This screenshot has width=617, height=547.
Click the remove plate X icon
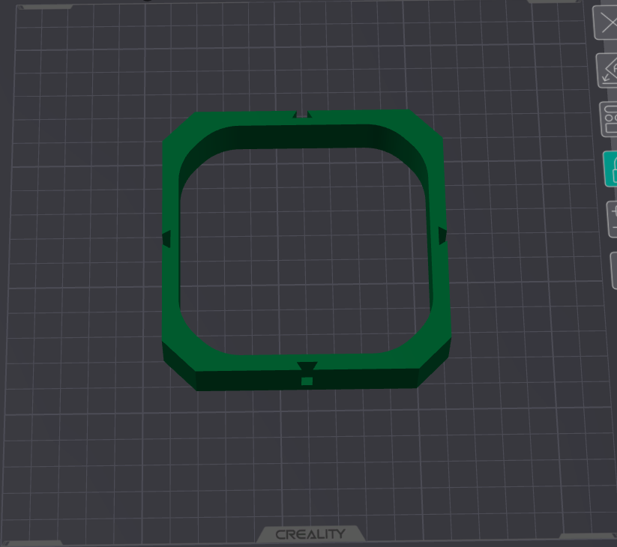606,22
